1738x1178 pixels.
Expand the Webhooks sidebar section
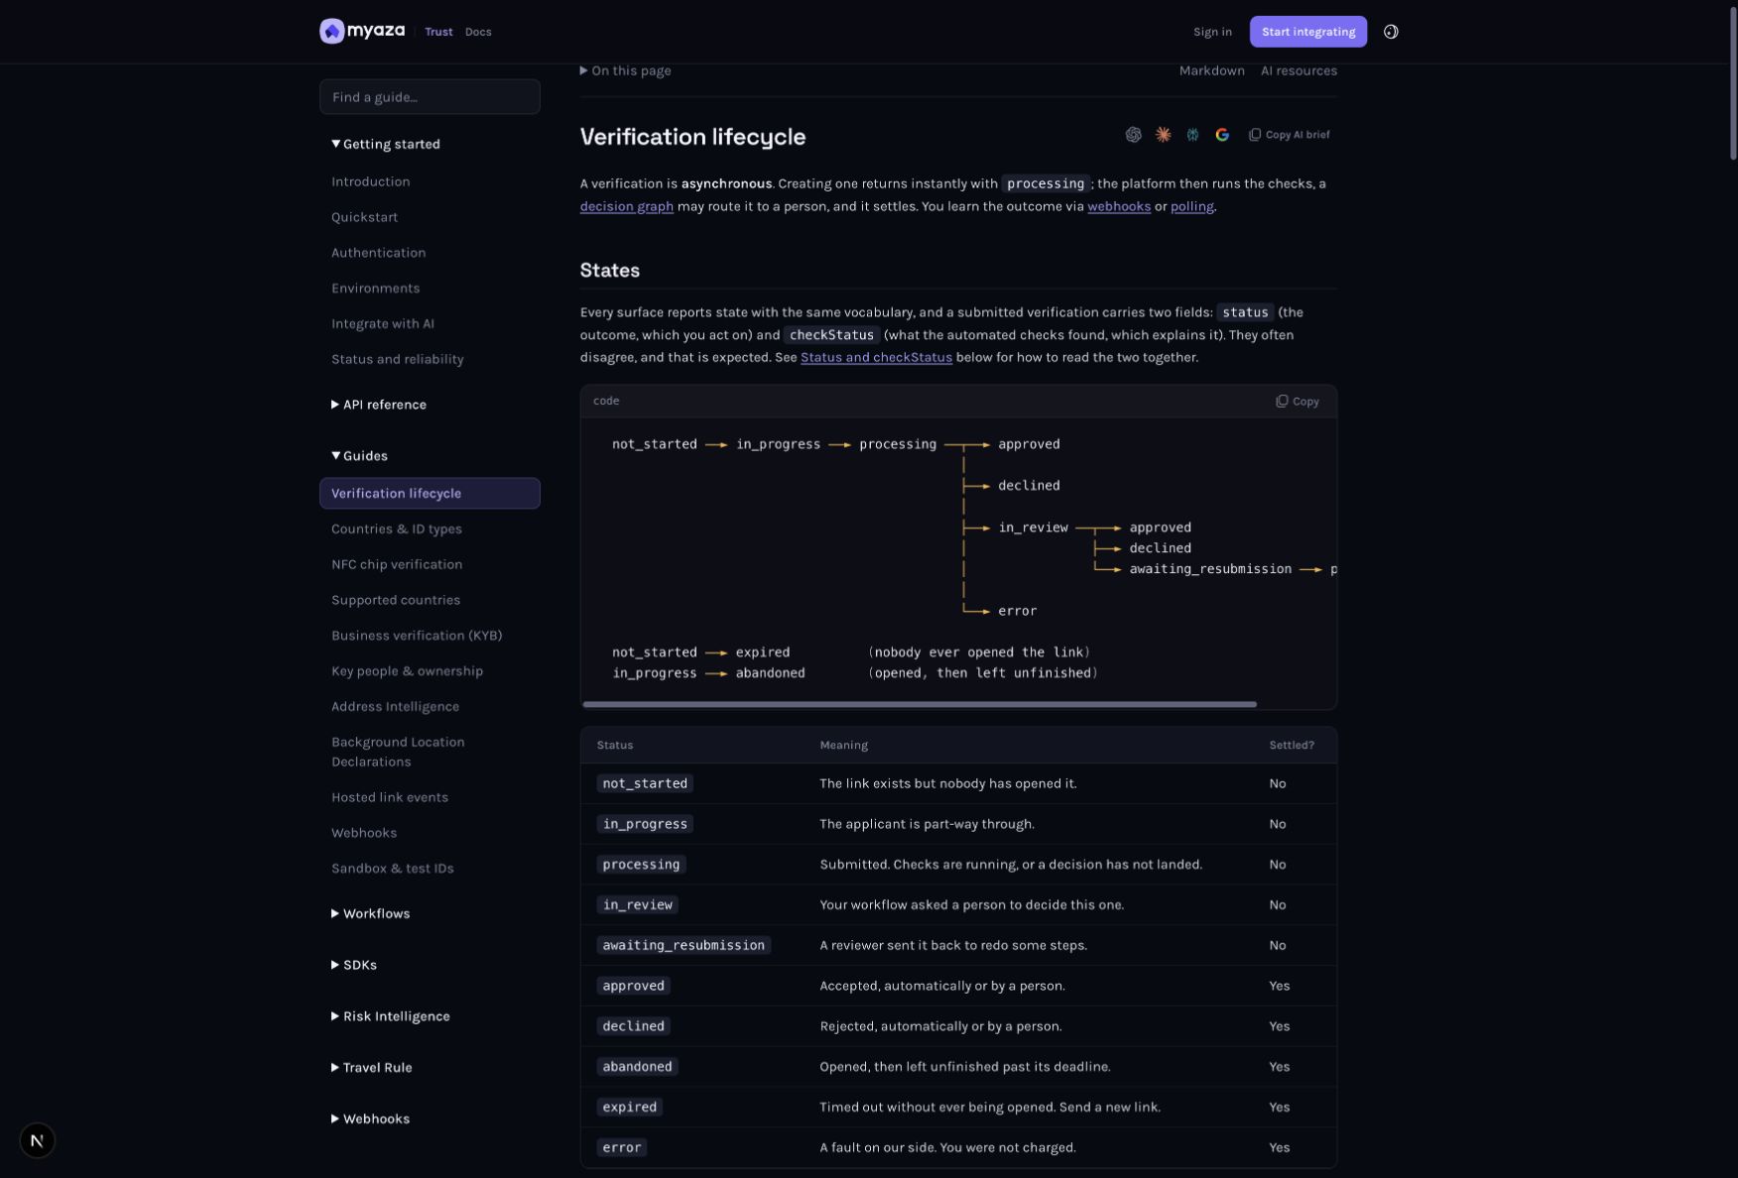coord(370,1119)
